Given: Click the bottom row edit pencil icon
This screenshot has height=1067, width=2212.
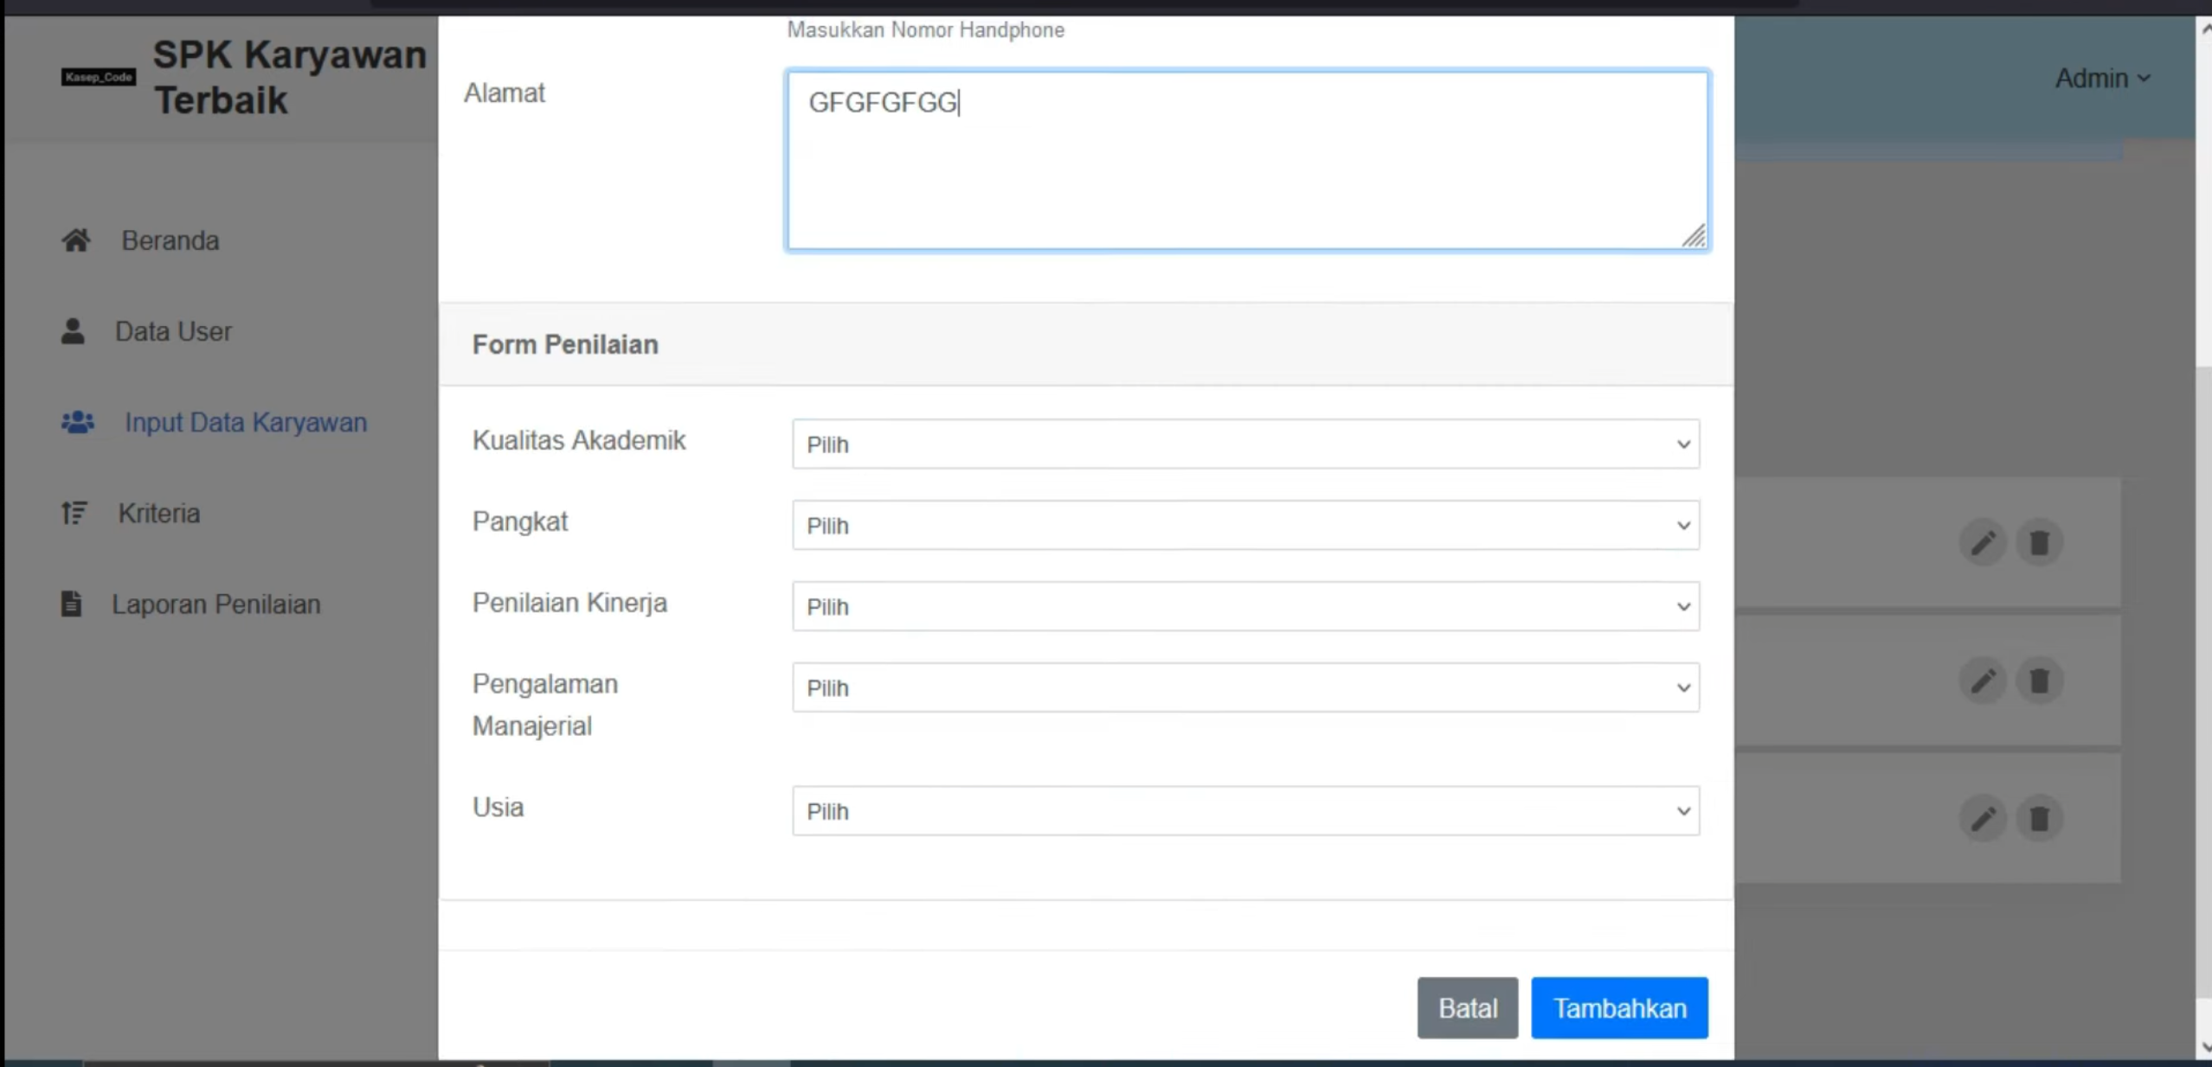Looking at the screenshot, I should pyautogui.click(x=1983, y=818).
